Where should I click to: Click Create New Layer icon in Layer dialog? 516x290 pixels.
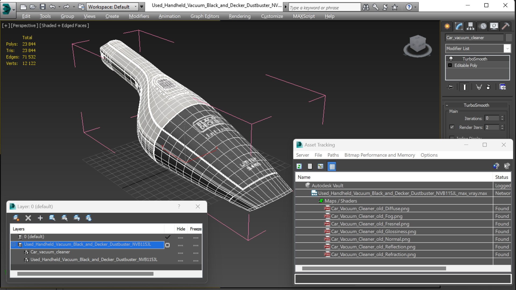tap(16, 218)
